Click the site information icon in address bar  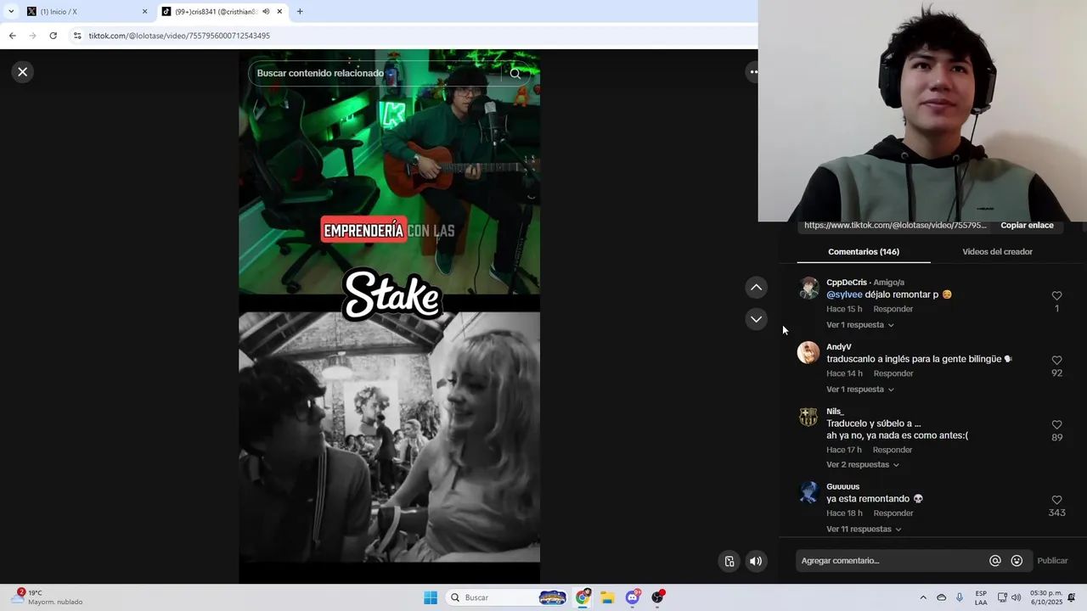[x=77, y=36]
